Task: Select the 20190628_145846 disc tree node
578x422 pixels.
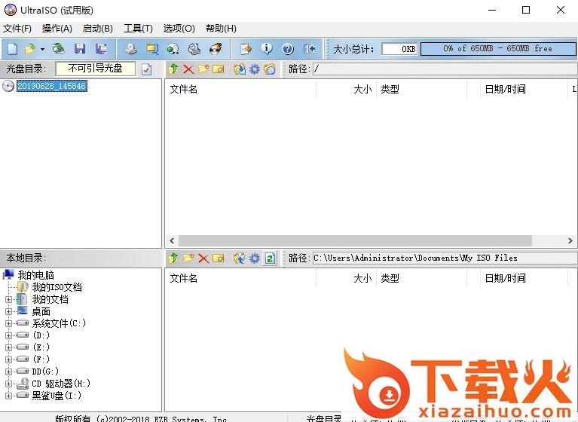Action: pyautogui.click(x=51, y=86)
